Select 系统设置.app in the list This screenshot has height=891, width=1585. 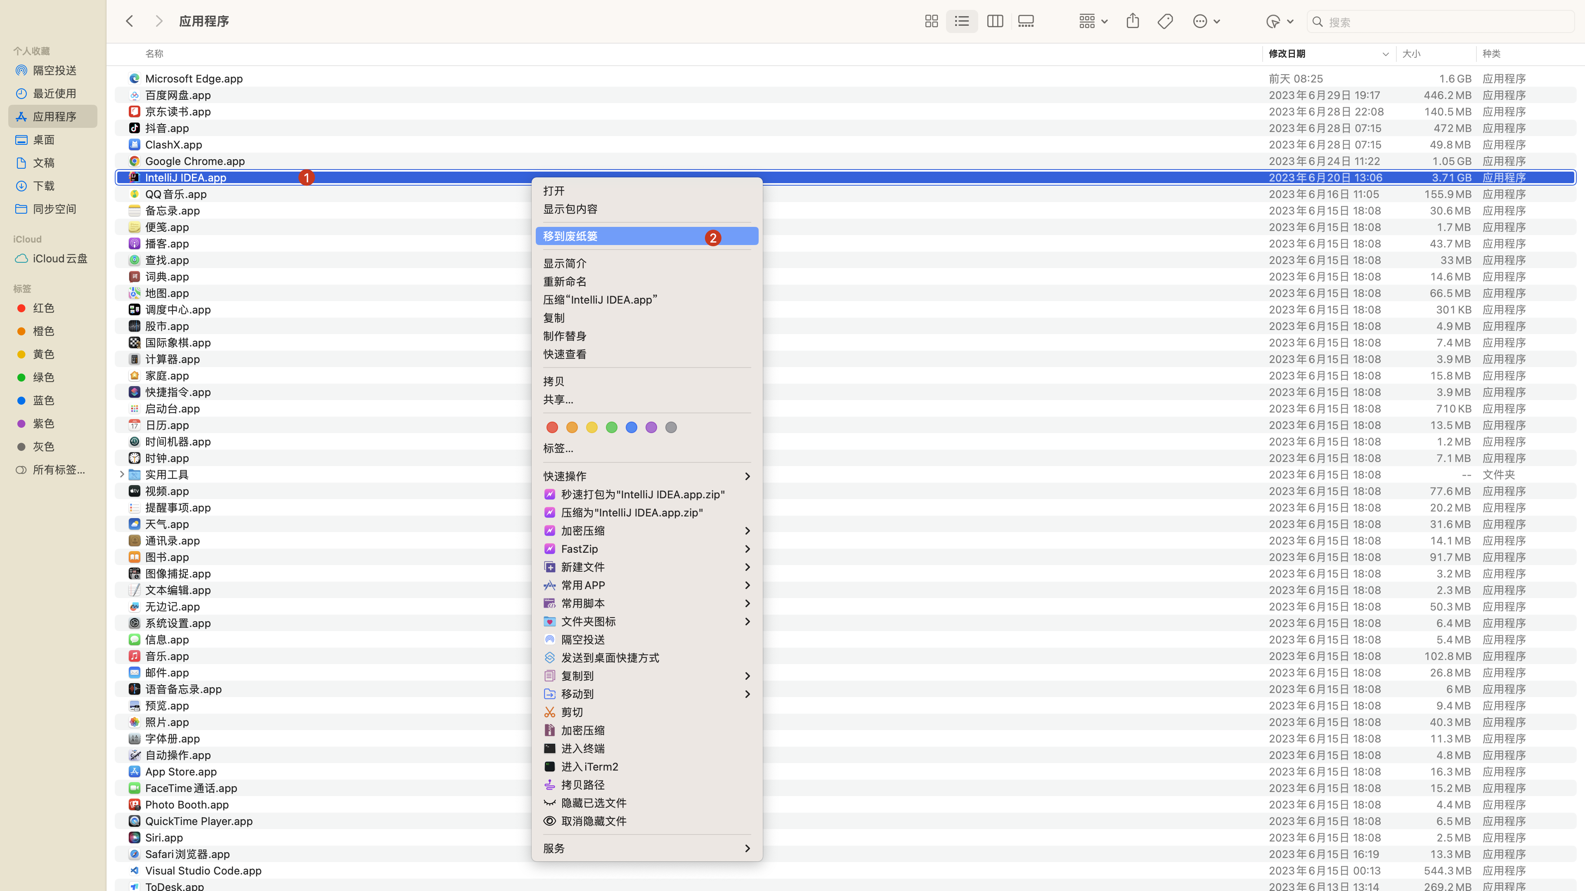[x=845, y=623]
